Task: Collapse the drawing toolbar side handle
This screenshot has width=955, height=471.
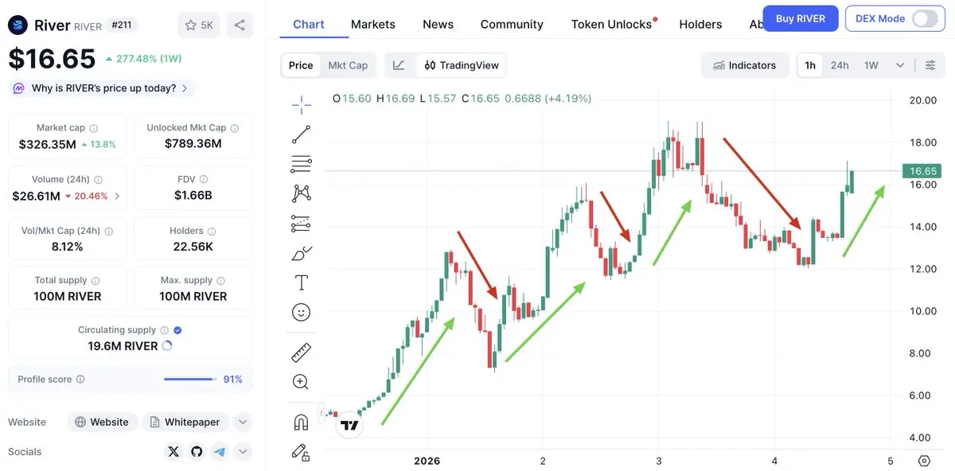Action: (322, 413)
